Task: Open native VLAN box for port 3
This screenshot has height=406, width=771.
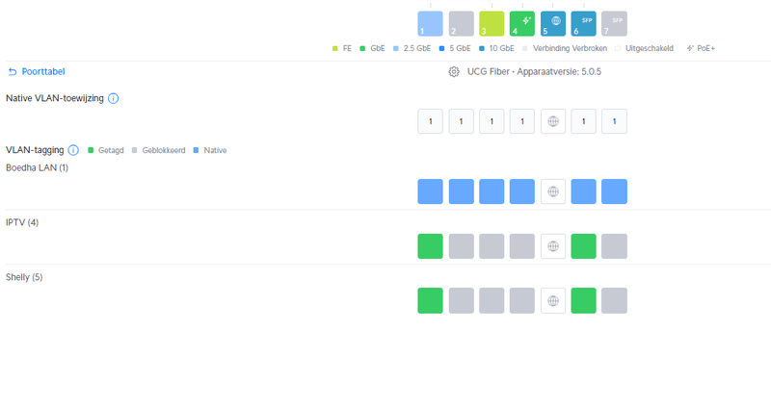Action: 492,121
